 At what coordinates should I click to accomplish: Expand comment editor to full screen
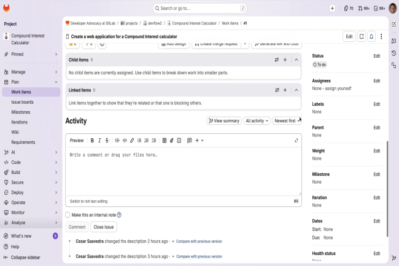(296, 141)
